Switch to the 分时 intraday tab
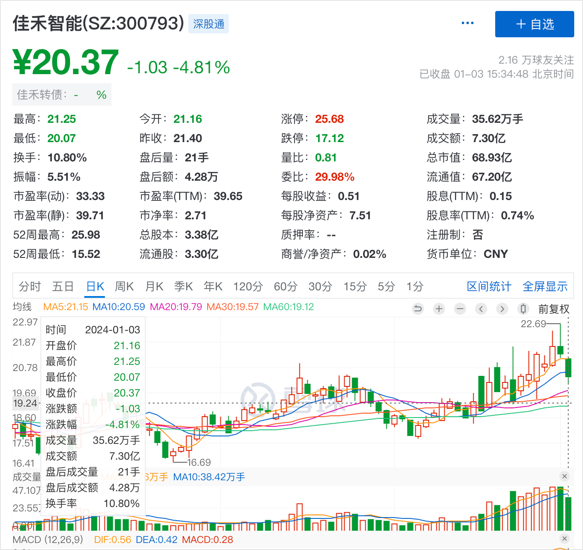The image size is (583, 550). [30, 286]
